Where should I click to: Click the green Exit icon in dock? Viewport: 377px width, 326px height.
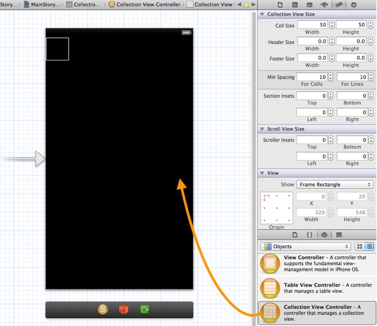click(145, 310)
